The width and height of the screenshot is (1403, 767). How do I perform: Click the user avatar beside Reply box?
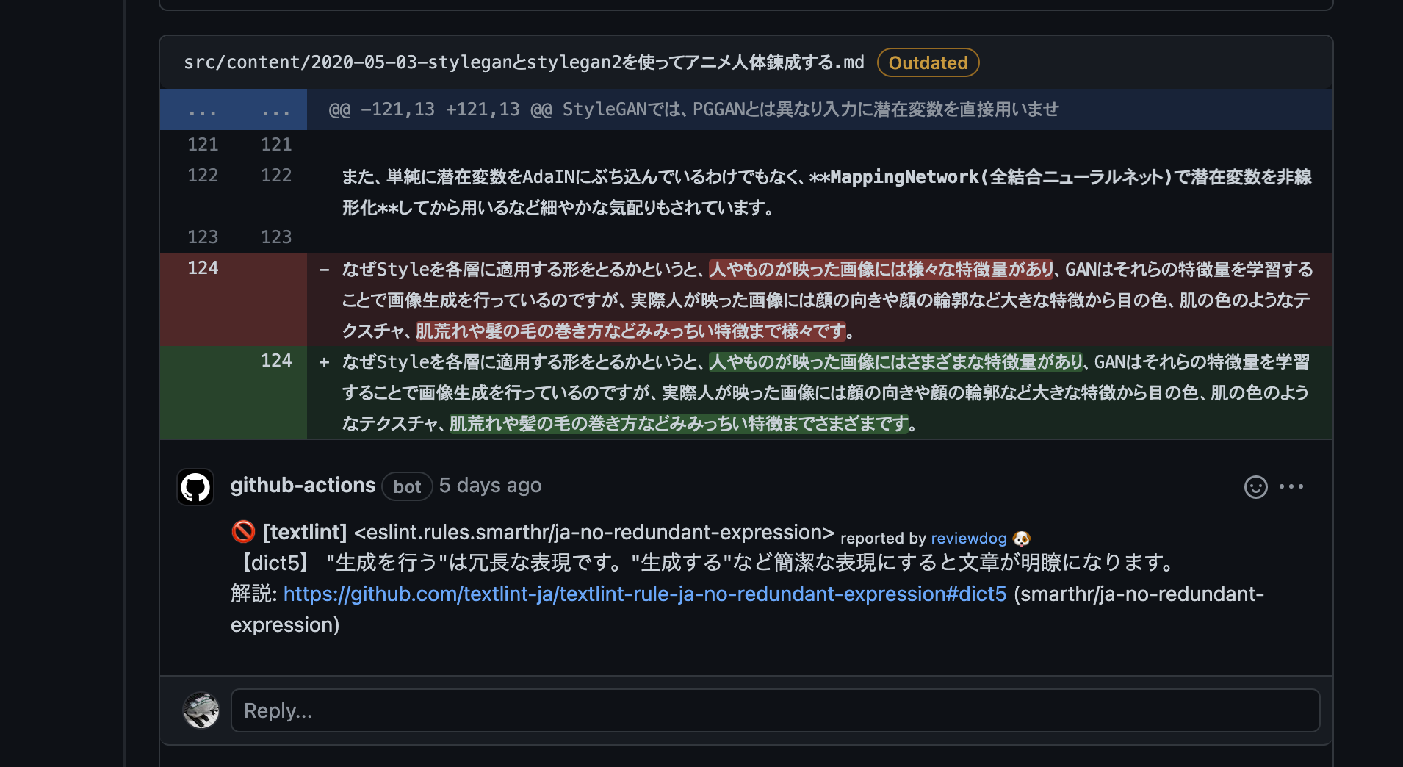coord(201,710)
